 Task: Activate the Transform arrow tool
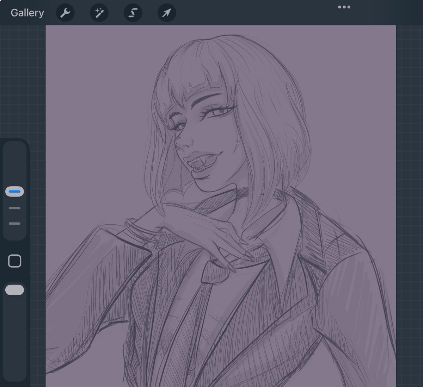pyautogui.click(x=167, y=13)
